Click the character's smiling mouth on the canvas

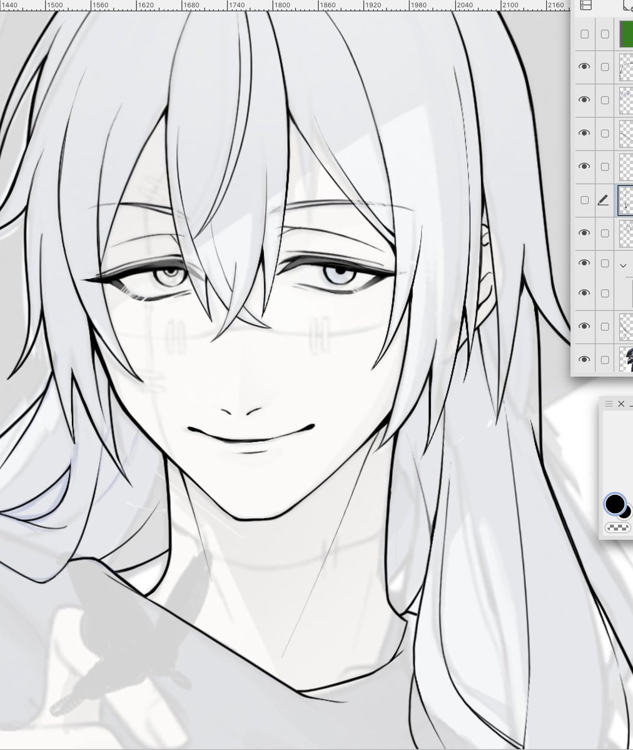pyautogui.click(x=250, y=434)
